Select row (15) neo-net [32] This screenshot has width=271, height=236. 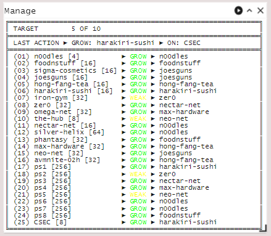[x=115, y=153]
